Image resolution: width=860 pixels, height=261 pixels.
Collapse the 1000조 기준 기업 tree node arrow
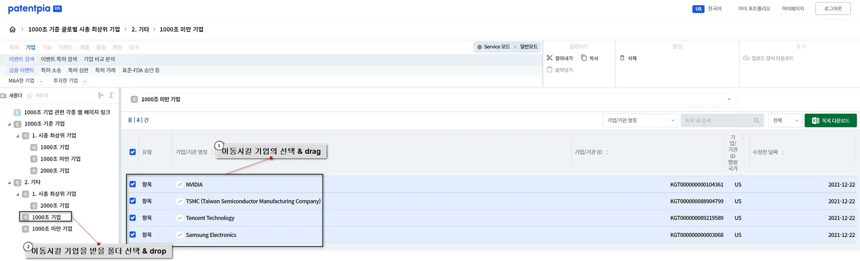(x=9, y=124)
